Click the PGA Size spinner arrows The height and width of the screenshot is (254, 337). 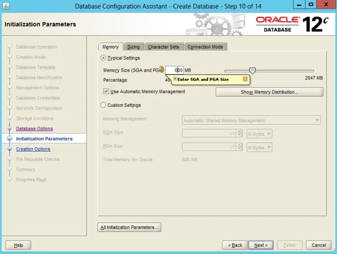239,147
